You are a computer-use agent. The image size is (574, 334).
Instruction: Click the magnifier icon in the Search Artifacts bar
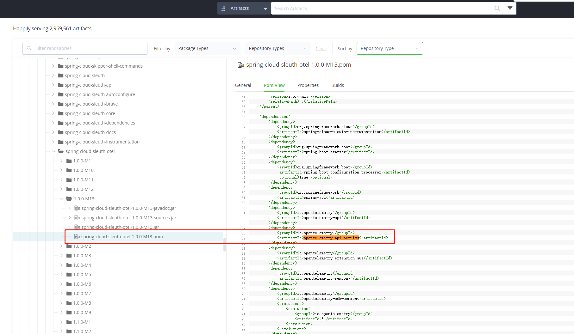tap(497, 8)
